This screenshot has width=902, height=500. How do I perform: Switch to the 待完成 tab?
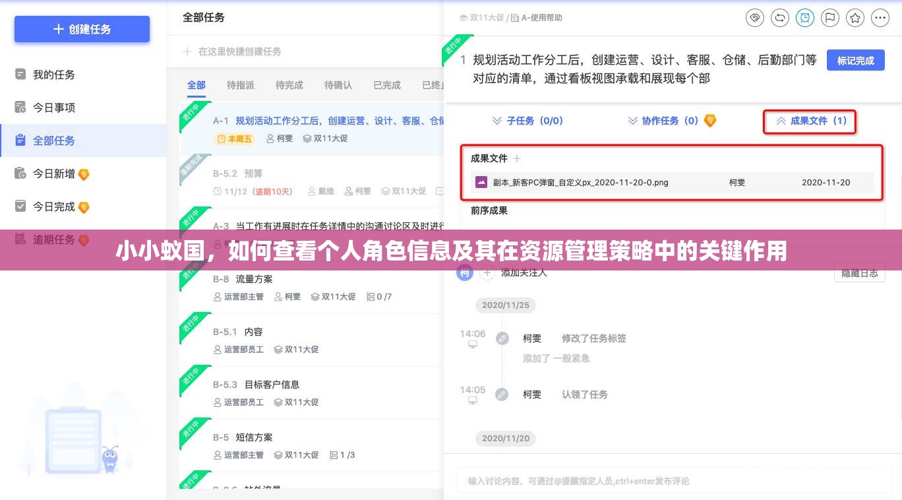click(x=289, y=85)
